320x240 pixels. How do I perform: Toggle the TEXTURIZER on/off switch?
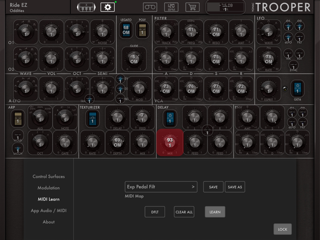coord(92,118)
